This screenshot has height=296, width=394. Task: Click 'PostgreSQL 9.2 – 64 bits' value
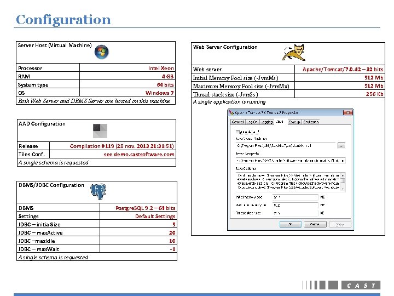145,208
